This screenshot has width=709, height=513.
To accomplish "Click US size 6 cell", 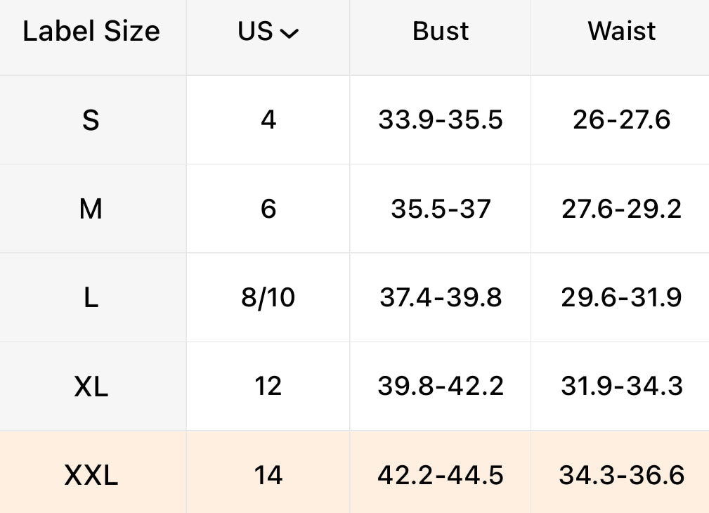I will tap(268, 209).
